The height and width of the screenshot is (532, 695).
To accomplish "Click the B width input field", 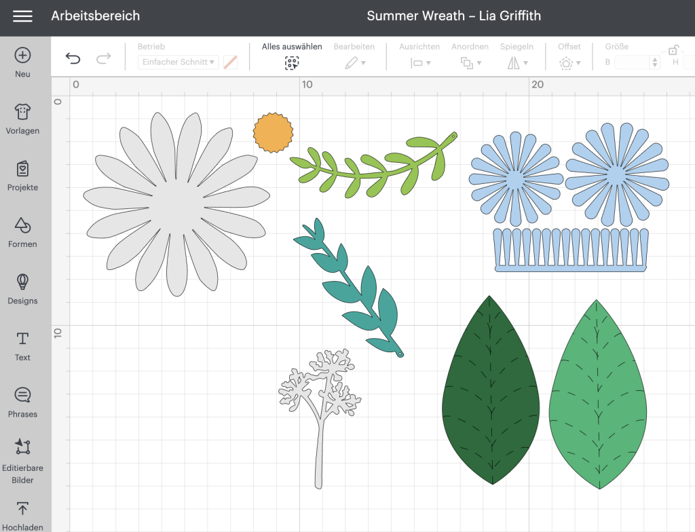I will 633,62.
